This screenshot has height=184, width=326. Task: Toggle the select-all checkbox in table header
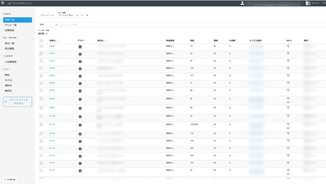41,41
